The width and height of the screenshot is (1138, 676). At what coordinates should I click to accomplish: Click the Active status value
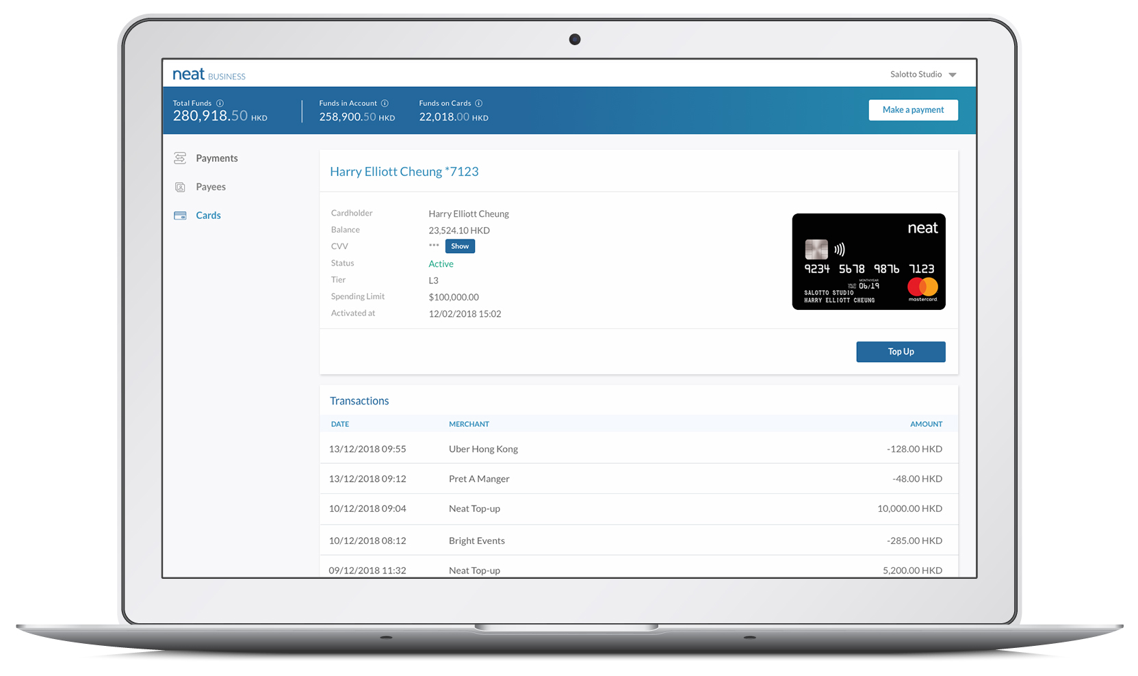pos(441,264)
